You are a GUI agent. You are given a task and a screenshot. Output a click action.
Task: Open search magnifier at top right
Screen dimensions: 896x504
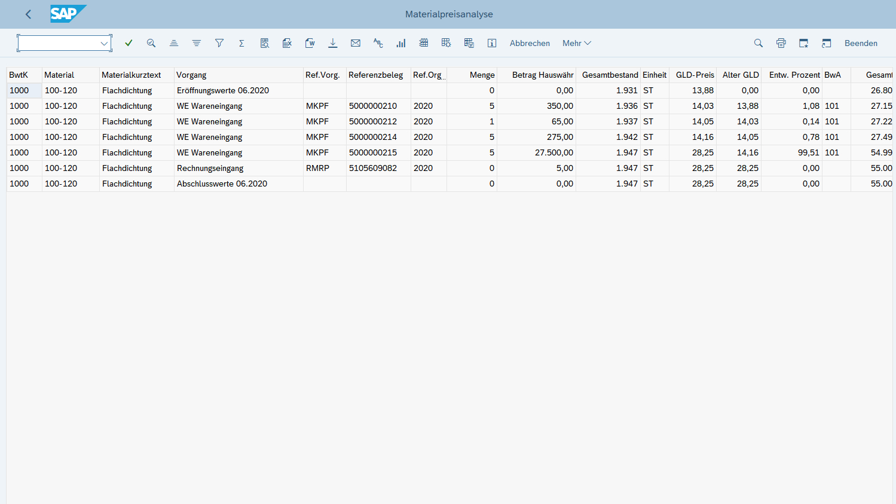tap(759, 43)
